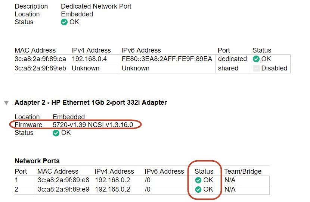Click the green OK icon for Adapter 2 status
This screenshot has width=310, height=202.
coord(56,133)
